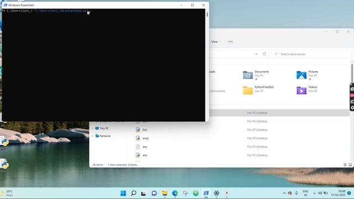
Task: Select the Exx Python file on desktop
Action: click(x=4, y=165)
